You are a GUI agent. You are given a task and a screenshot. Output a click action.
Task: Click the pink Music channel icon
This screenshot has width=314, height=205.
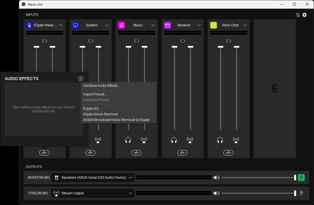[122, 25]
